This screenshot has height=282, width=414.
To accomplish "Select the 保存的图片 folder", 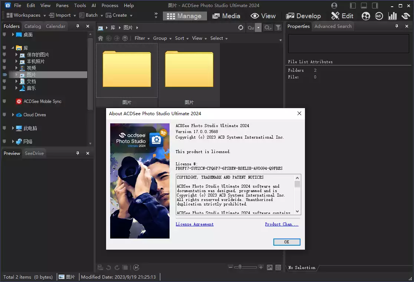I will pyautogui.click(x=38, y=55).
